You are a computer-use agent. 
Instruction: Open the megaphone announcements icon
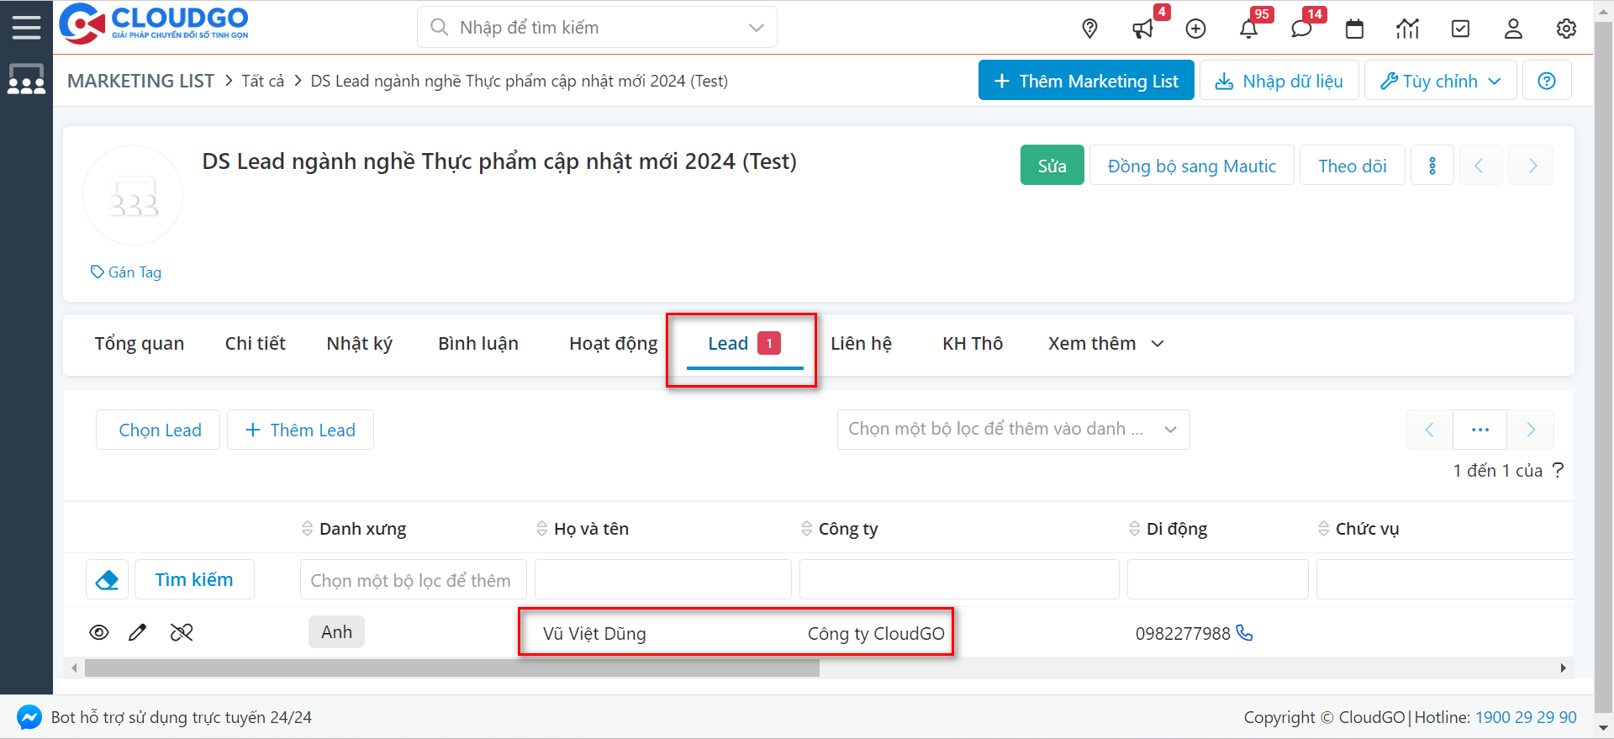point(1142,29)
